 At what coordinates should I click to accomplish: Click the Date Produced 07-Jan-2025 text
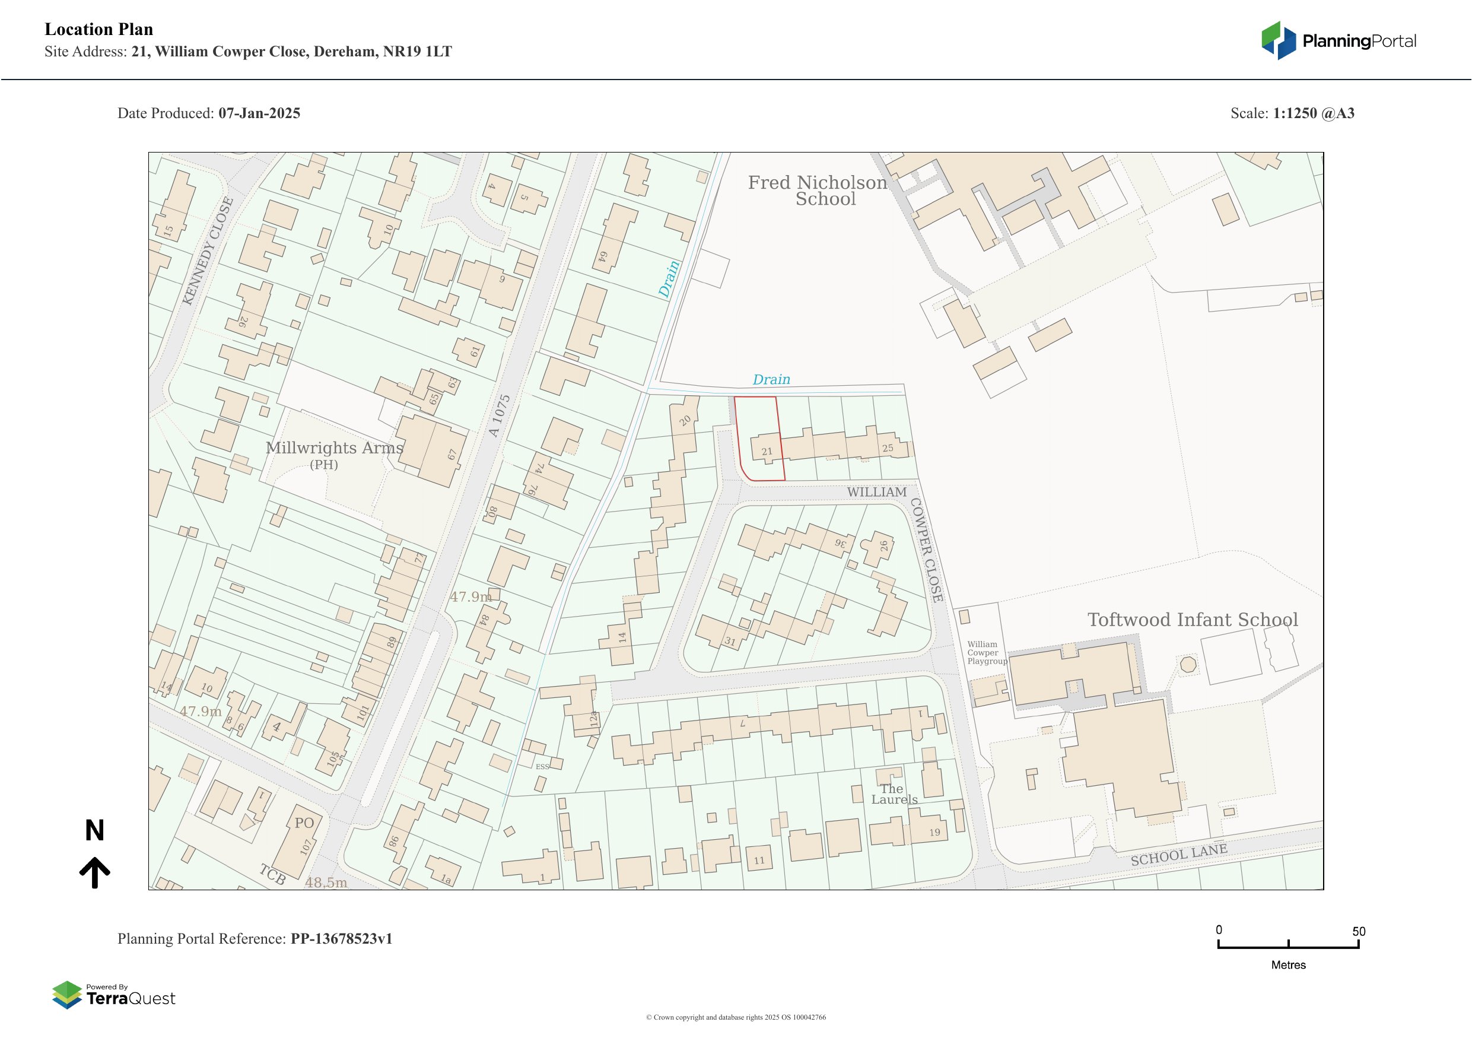point(209,113)
